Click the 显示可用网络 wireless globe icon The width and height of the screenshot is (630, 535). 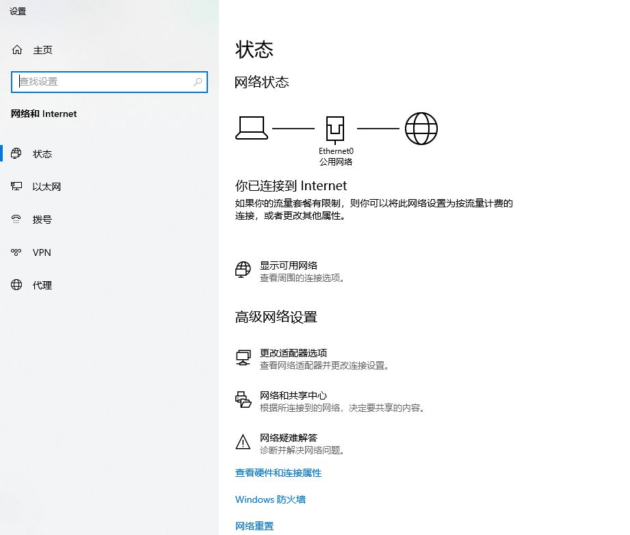coord(243,270)
